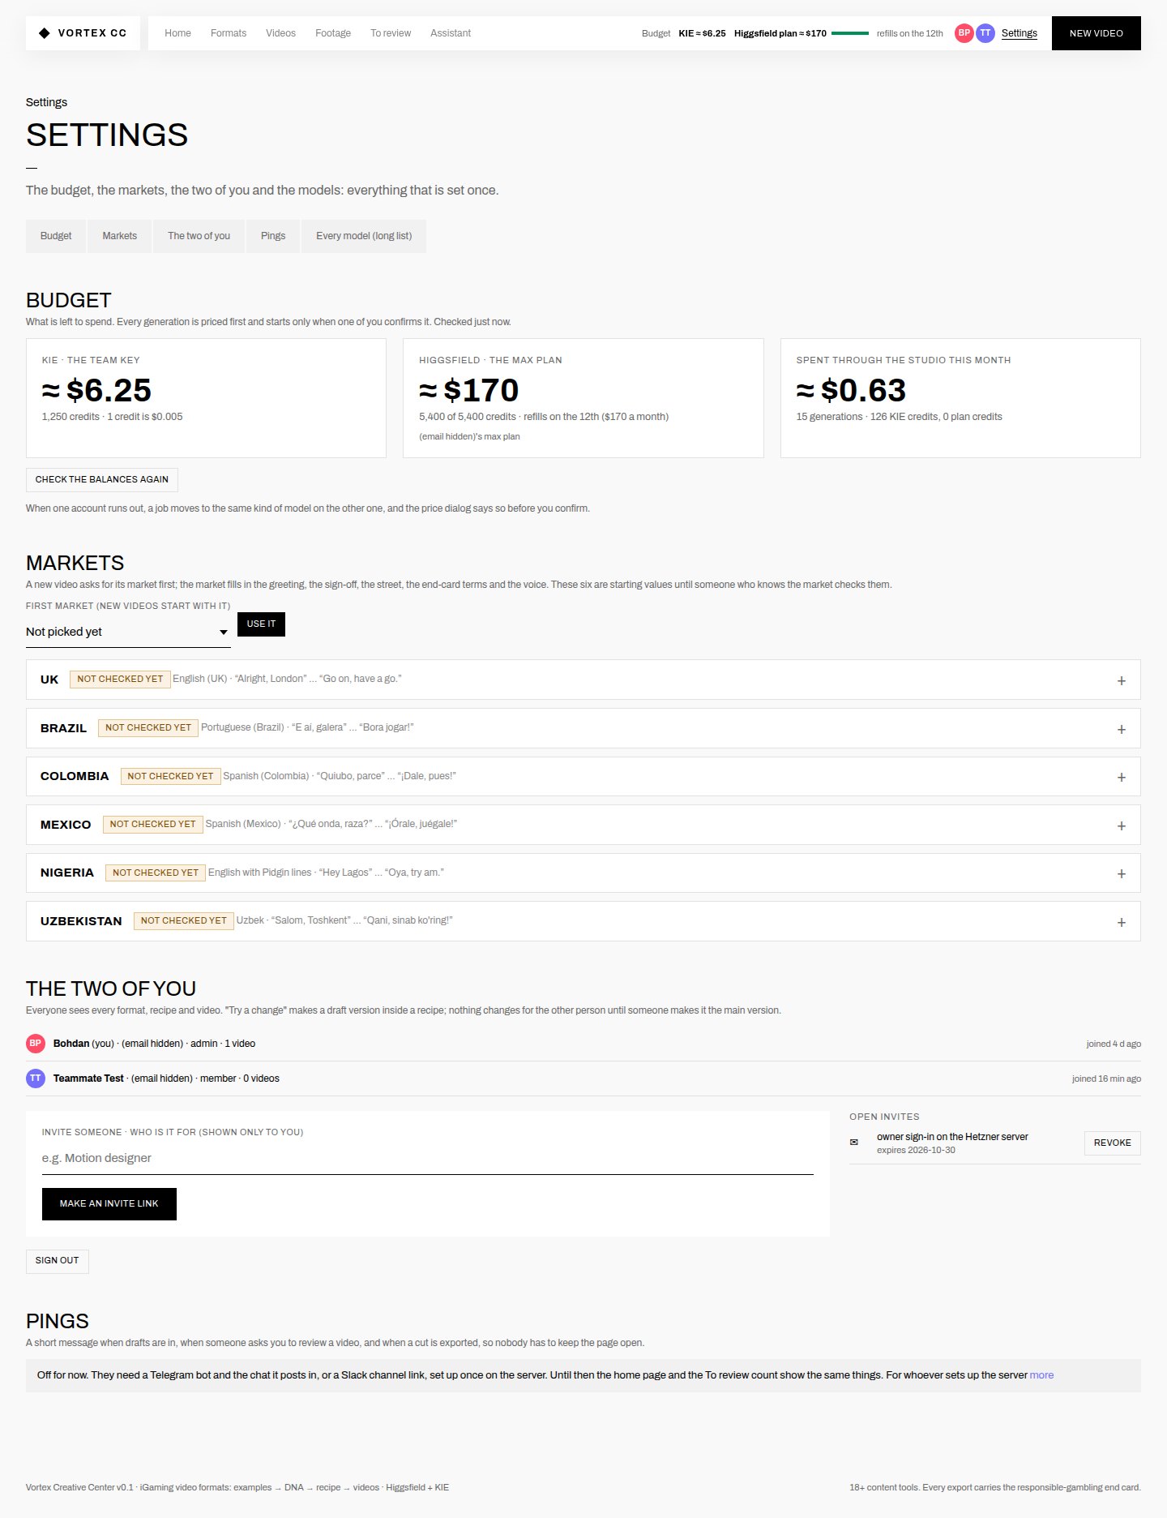Expand the Brazil market row

[583, 728]
